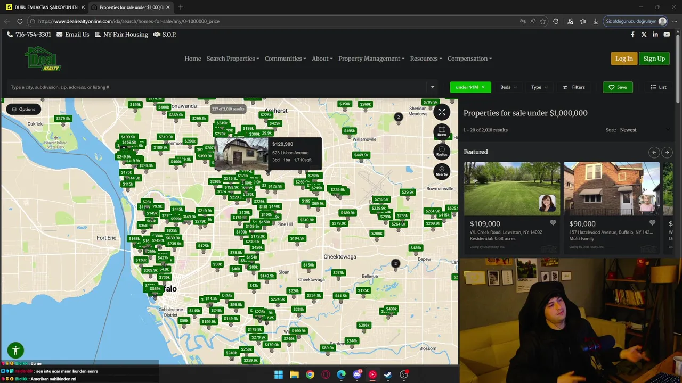Expand Communities menu
The width and height of the screenshot is (682, 383).
(286, 59)
